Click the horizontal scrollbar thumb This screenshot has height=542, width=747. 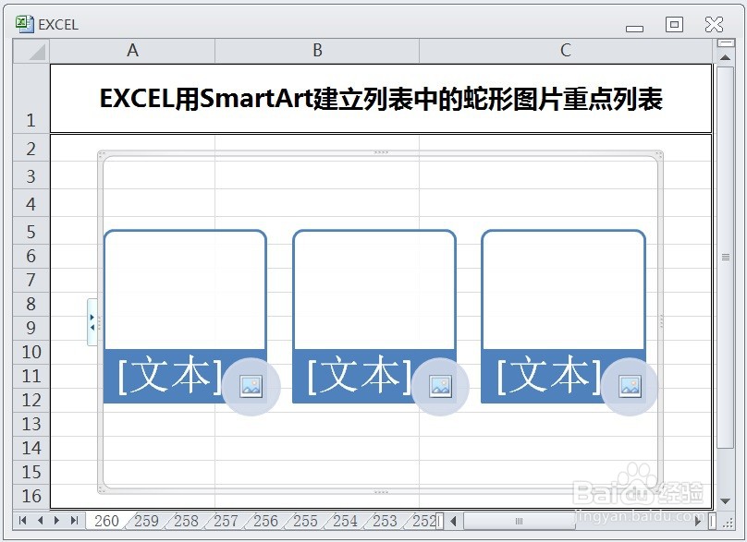pyautogui.click(x=520, y=521)
